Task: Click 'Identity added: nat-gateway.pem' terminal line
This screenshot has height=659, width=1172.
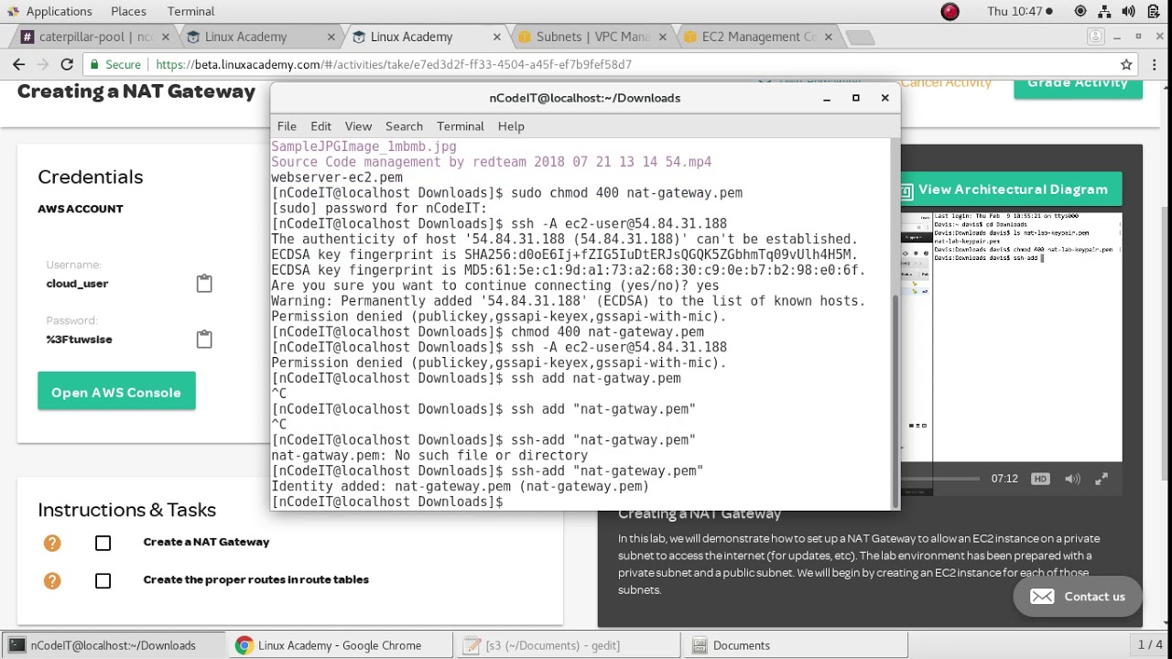Action: point(460,487)
